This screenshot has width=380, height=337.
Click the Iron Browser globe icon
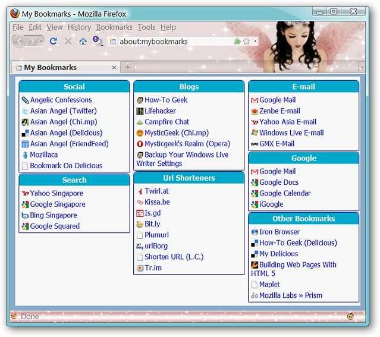(255, 232)
